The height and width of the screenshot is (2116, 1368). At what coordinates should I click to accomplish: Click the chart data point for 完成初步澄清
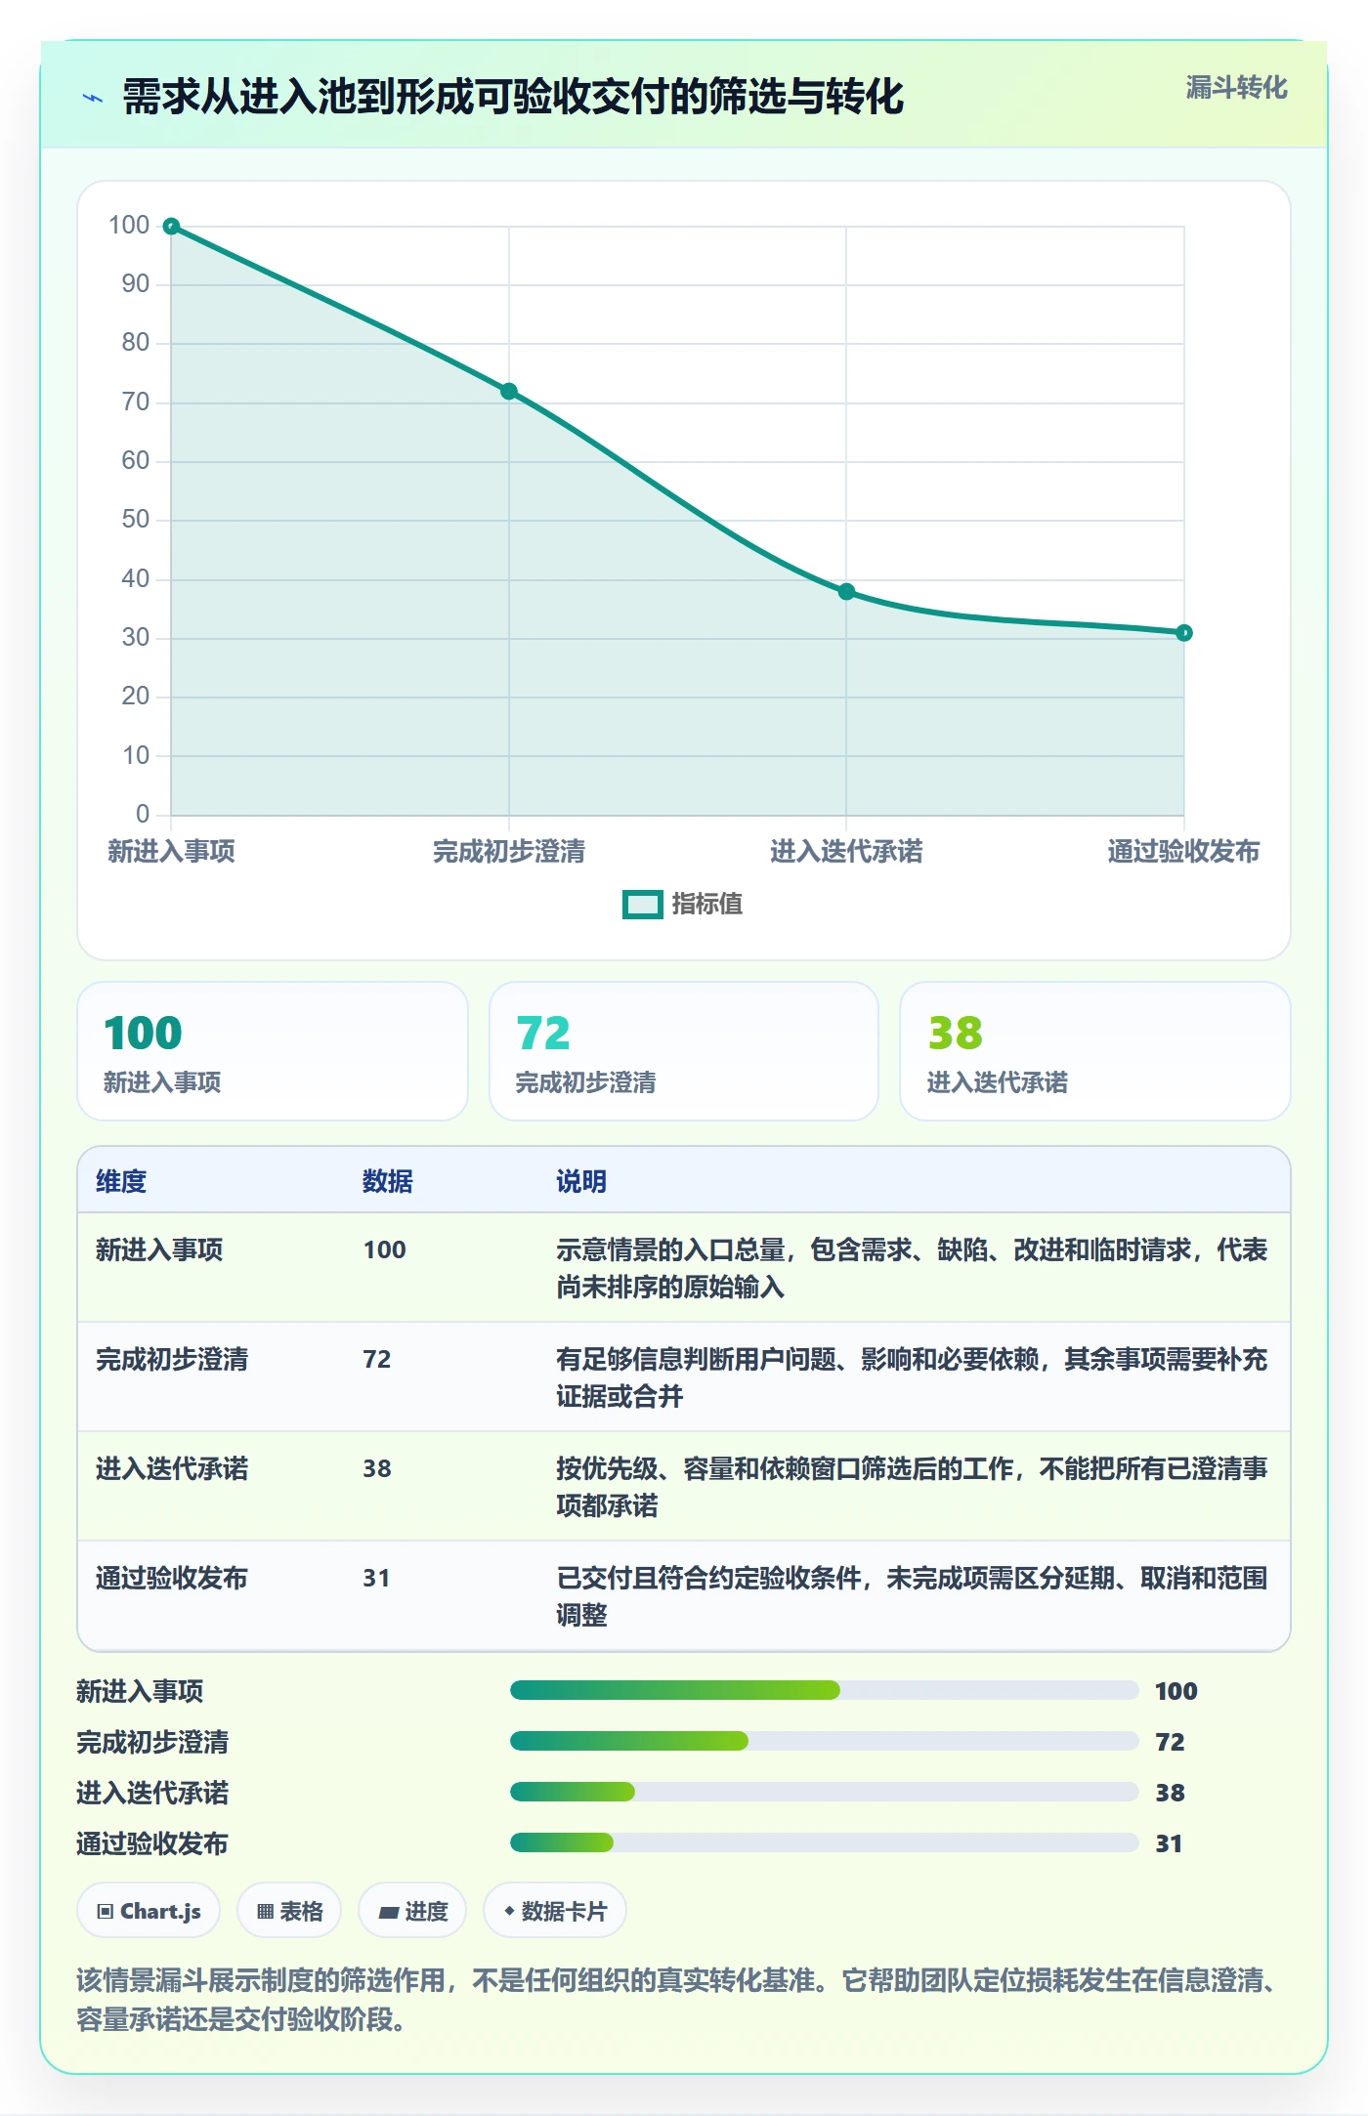[x=509, y=392]
